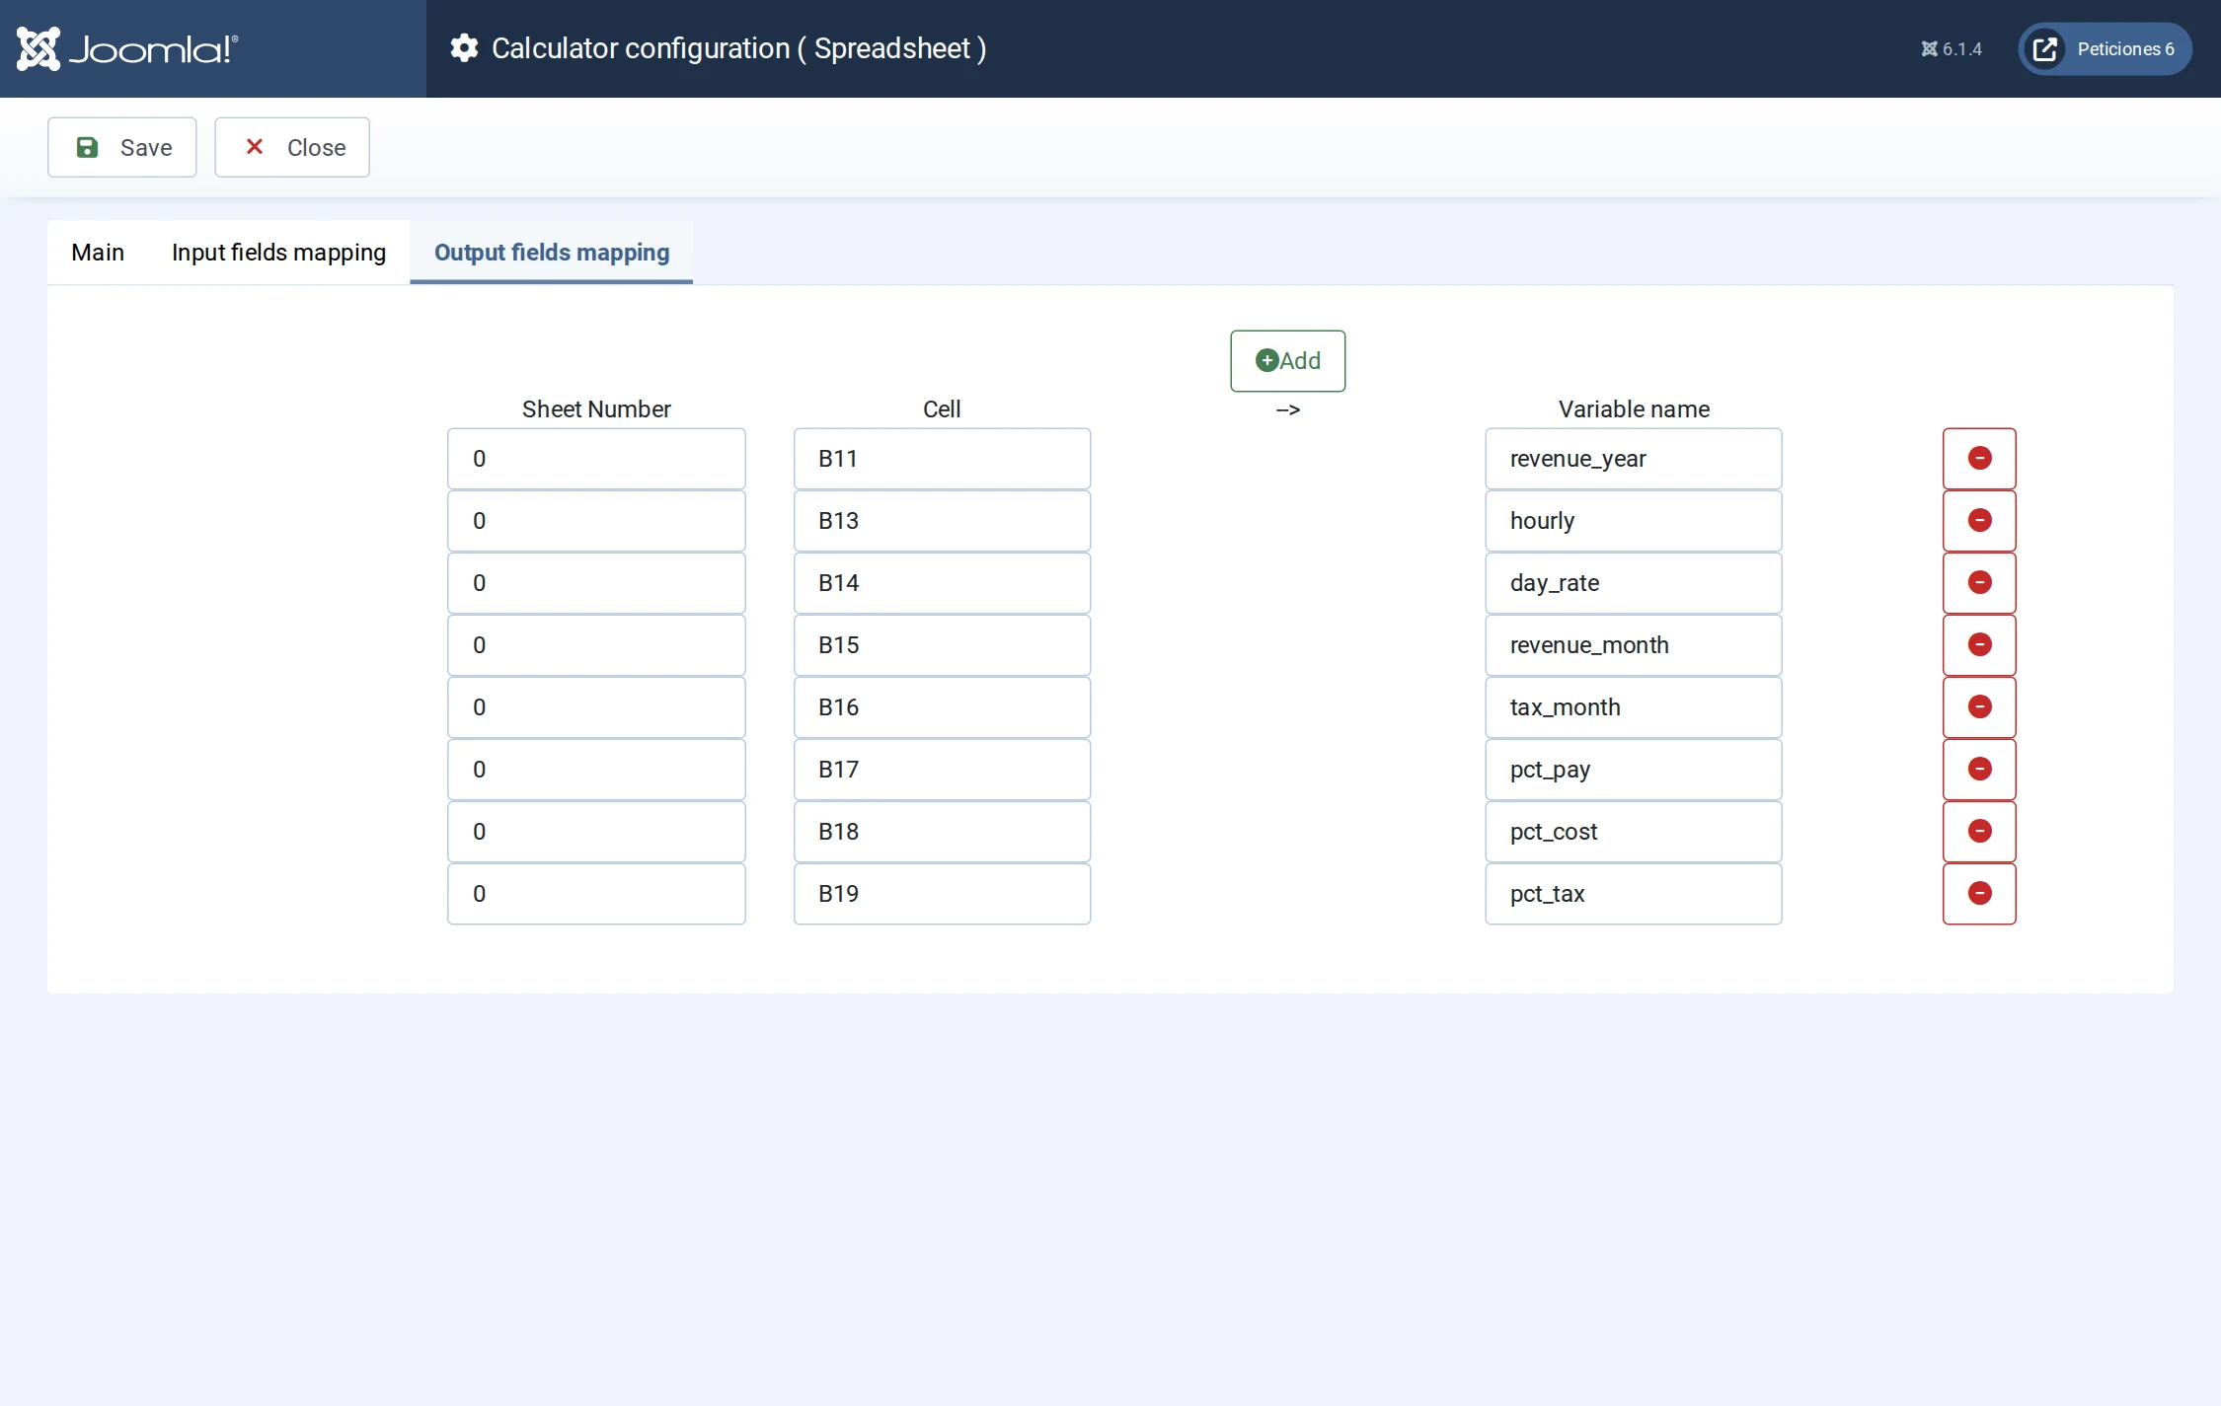This screenshot has width=2221, height=1406.
Task: Delete the pct_tax mapping row
Action: coord(1979,894)
